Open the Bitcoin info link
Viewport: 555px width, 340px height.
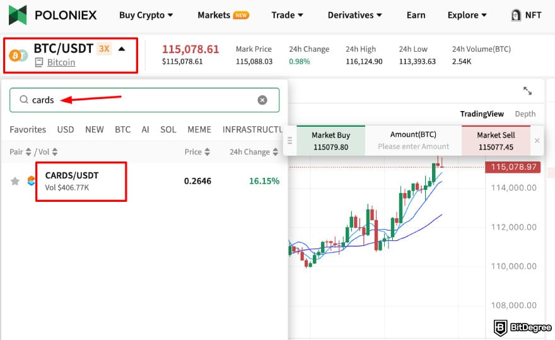click(61, 62)
